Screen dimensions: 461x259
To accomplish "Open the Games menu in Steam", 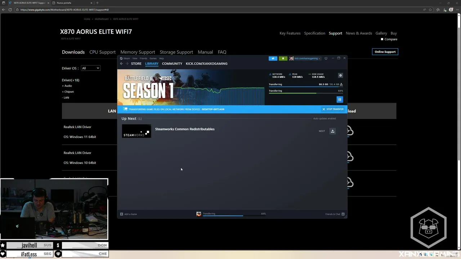I will tap(153, 58).
